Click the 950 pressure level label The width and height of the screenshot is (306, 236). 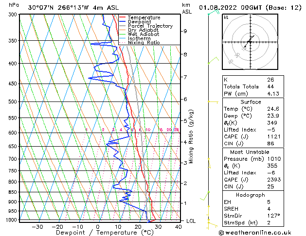click(14, 211)
